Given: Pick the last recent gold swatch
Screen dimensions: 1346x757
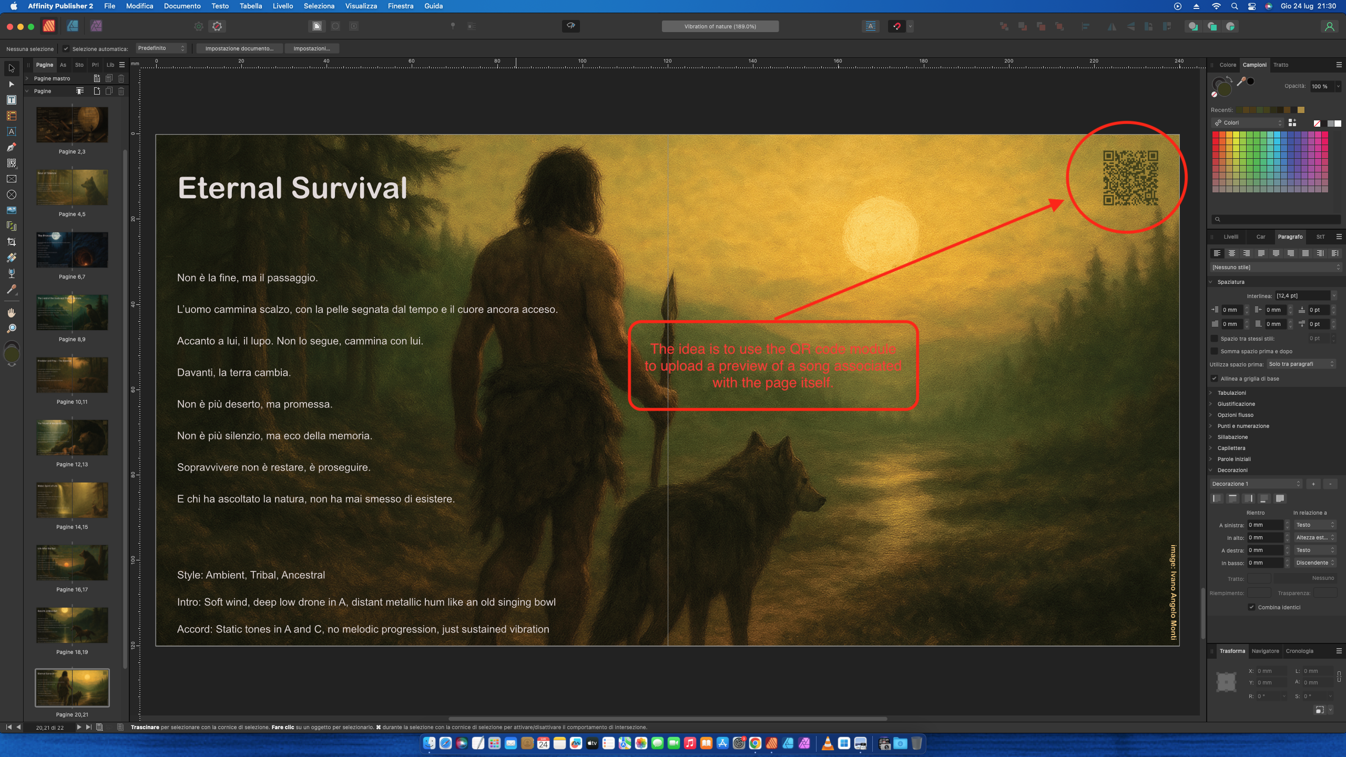Looking at the screenshot, I should click(1301, 110).
